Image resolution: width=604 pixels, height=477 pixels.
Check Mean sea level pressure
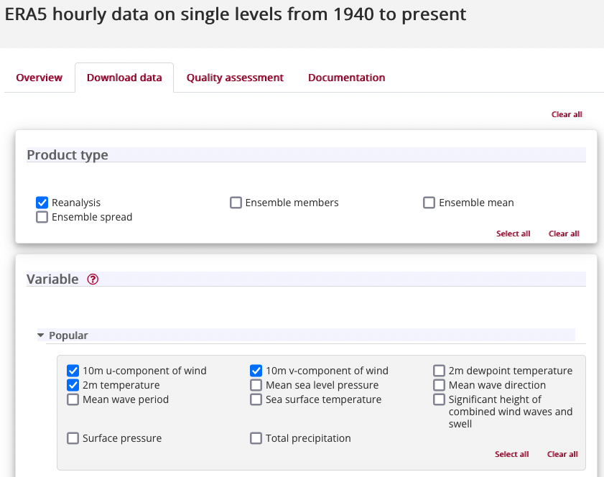click(x=256, y=385)
